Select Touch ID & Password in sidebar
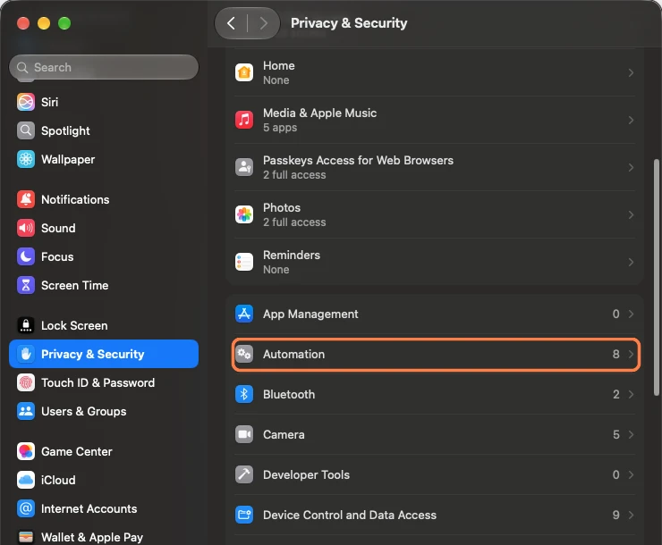Screen dimensions: 662x545 (104, 382)
